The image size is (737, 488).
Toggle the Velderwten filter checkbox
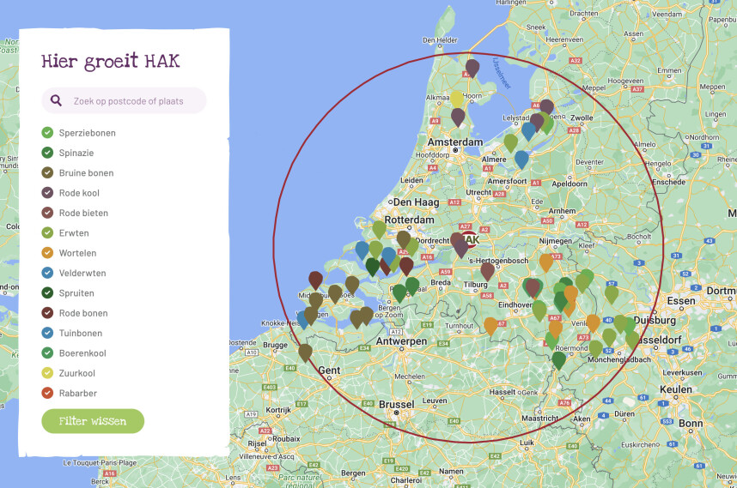pyautogui.click(x=47, y=273)
